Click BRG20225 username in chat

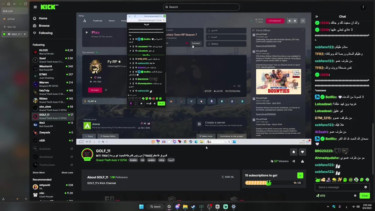click(323, 151)
